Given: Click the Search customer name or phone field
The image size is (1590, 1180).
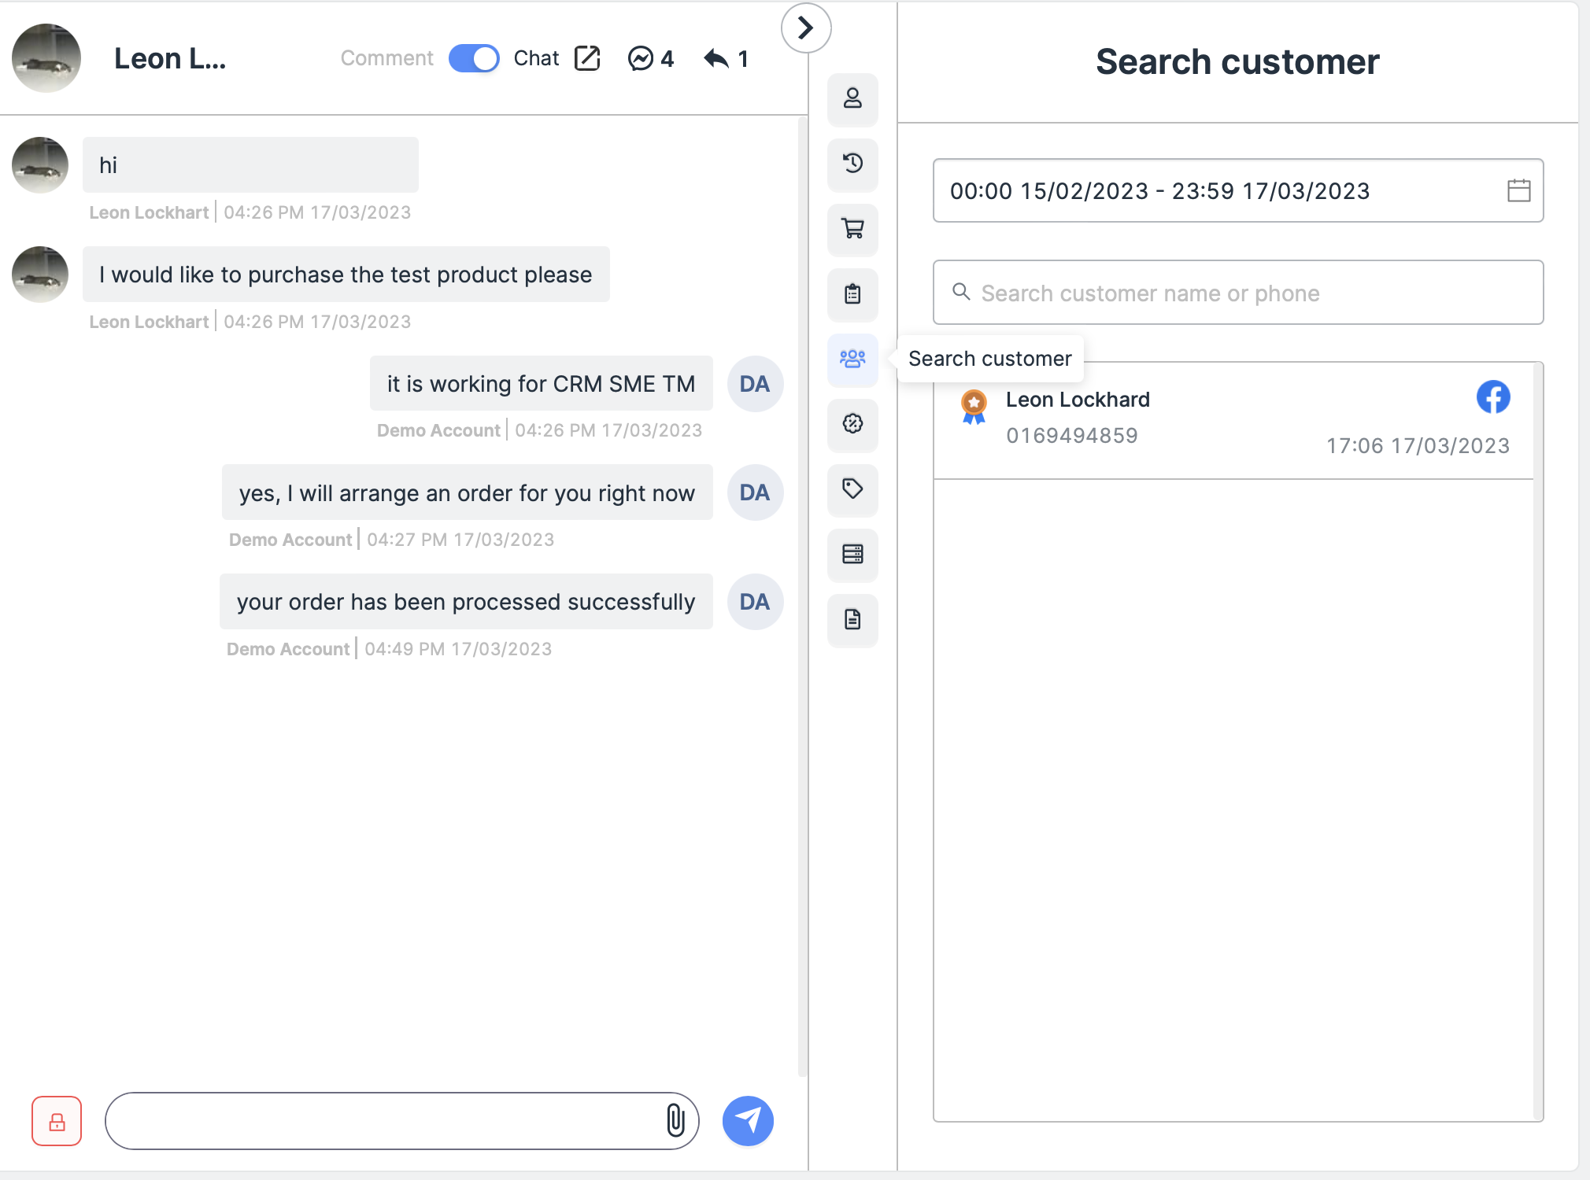Looking at the screenshot, I should [x=1237, y=293].
